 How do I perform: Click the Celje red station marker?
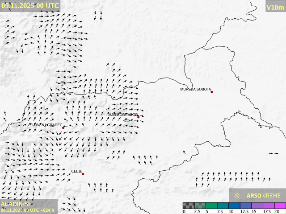pos(83,174)
